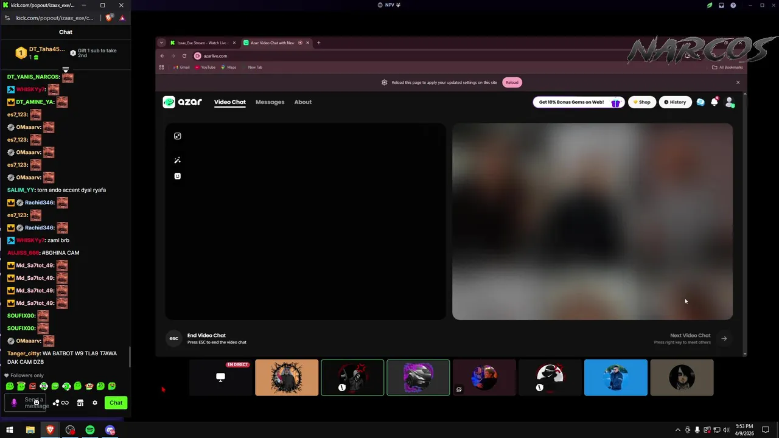Open File Explorer from the taskbar

30,430
